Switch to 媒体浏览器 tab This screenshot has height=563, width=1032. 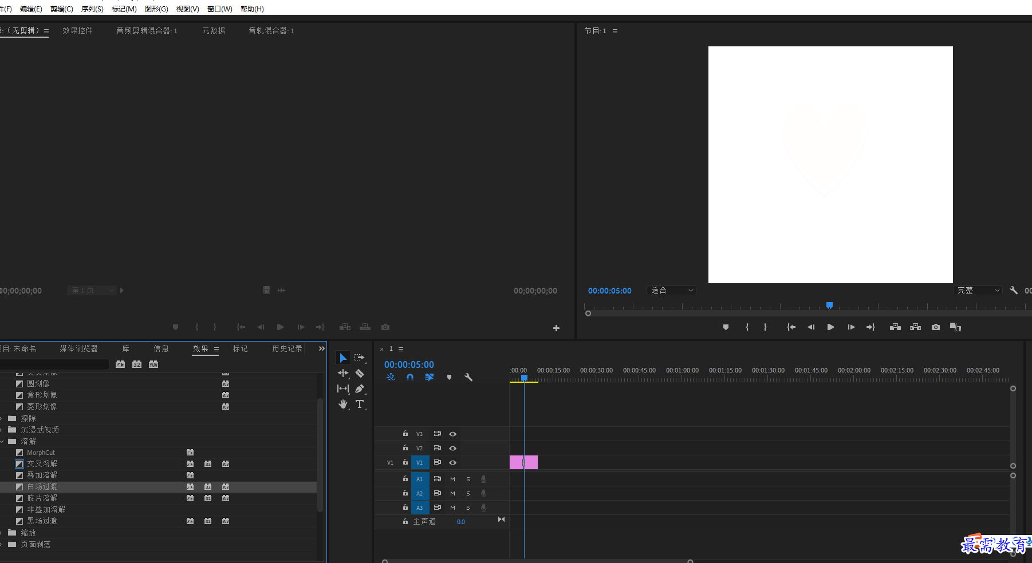coord(78,348)
